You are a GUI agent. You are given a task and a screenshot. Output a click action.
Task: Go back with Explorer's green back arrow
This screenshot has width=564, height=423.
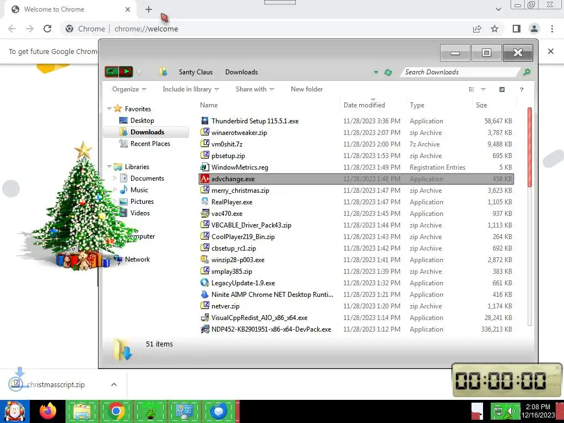[112, 72]
